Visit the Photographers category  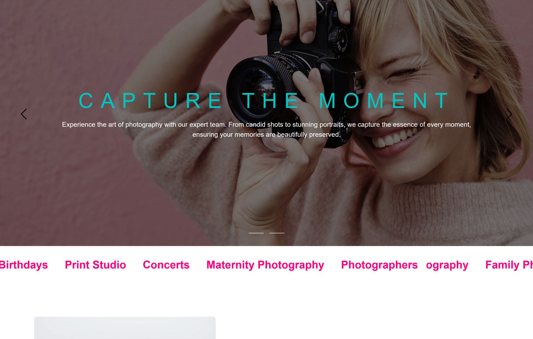click(379, 265)
